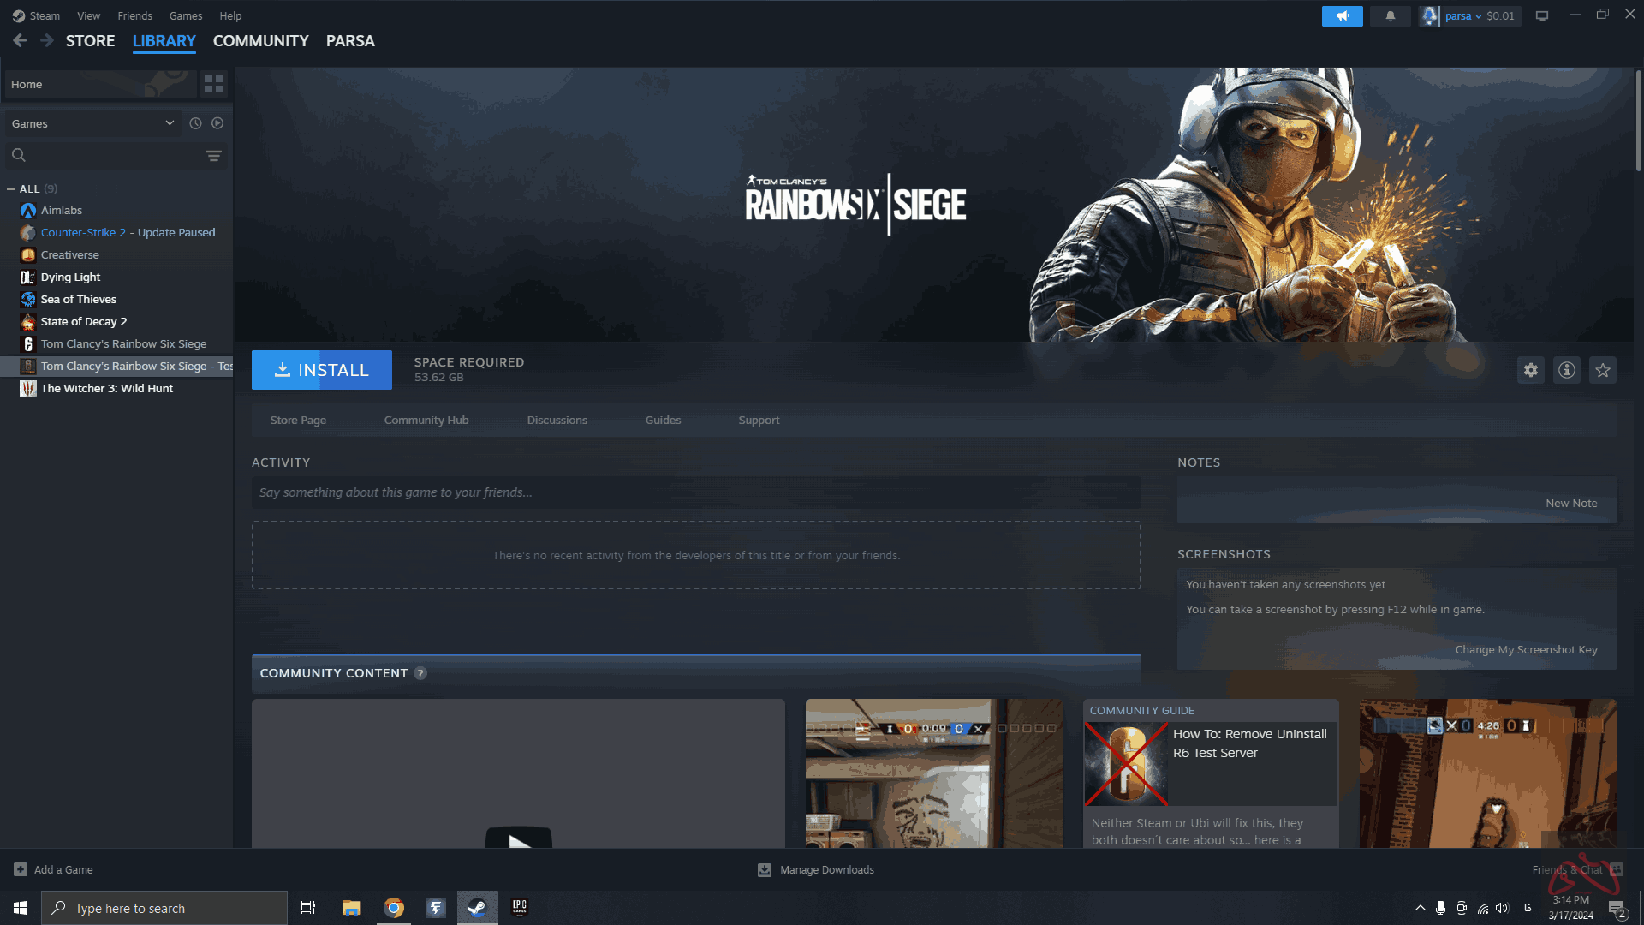1644x925 pixels.
Task: Open the parsa account dropdown
Action: (1462, 16)
